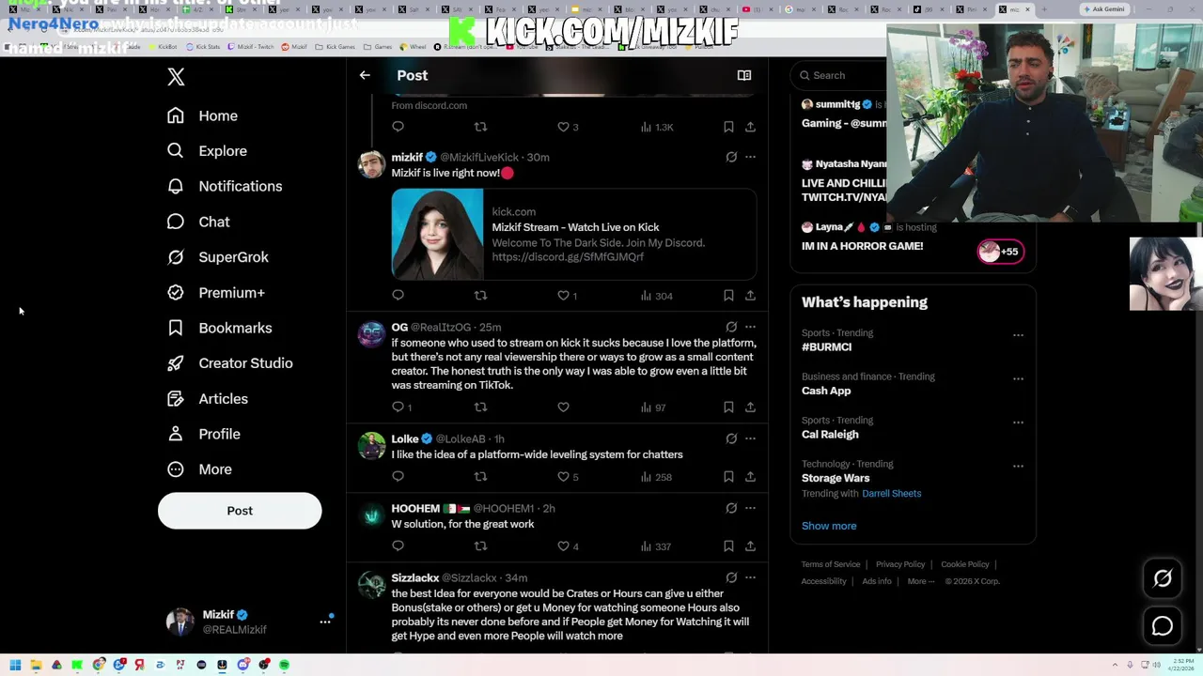Repost Lolke's leveling system reply

pyautogui.click(x=480, y=477)
